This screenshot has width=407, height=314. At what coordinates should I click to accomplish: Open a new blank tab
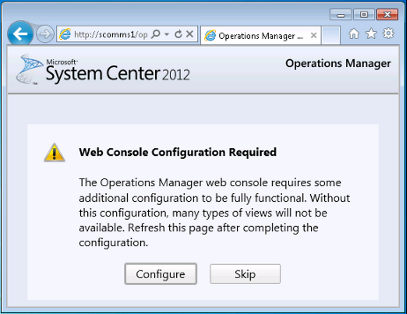click(331, 35)
